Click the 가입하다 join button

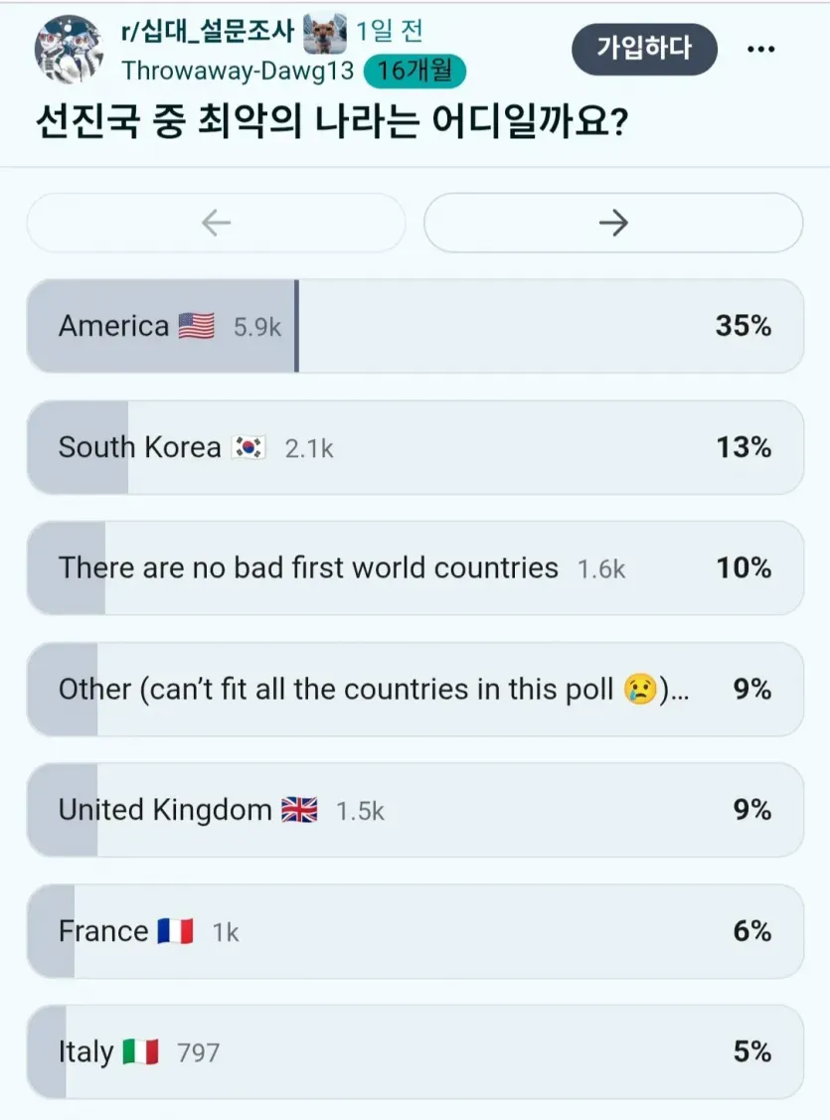tap(644, 49)
